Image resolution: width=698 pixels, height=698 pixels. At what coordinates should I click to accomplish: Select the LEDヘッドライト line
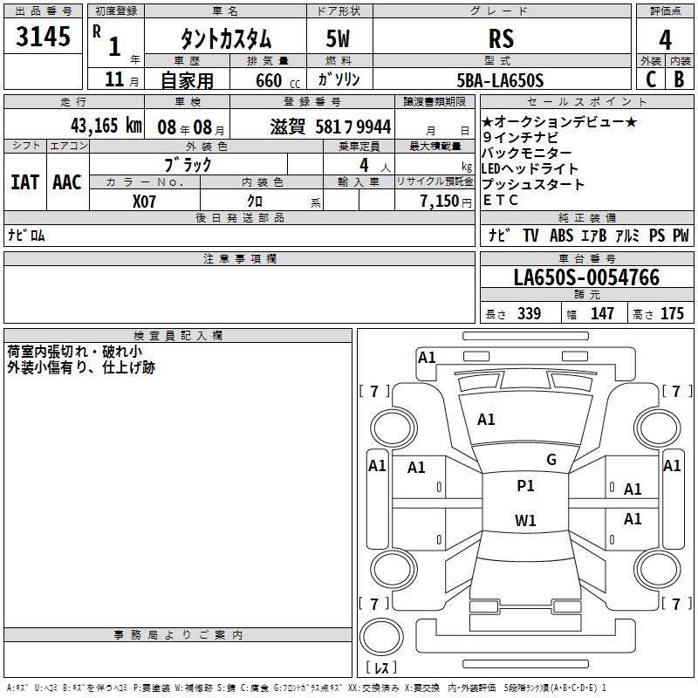(530, 168)
